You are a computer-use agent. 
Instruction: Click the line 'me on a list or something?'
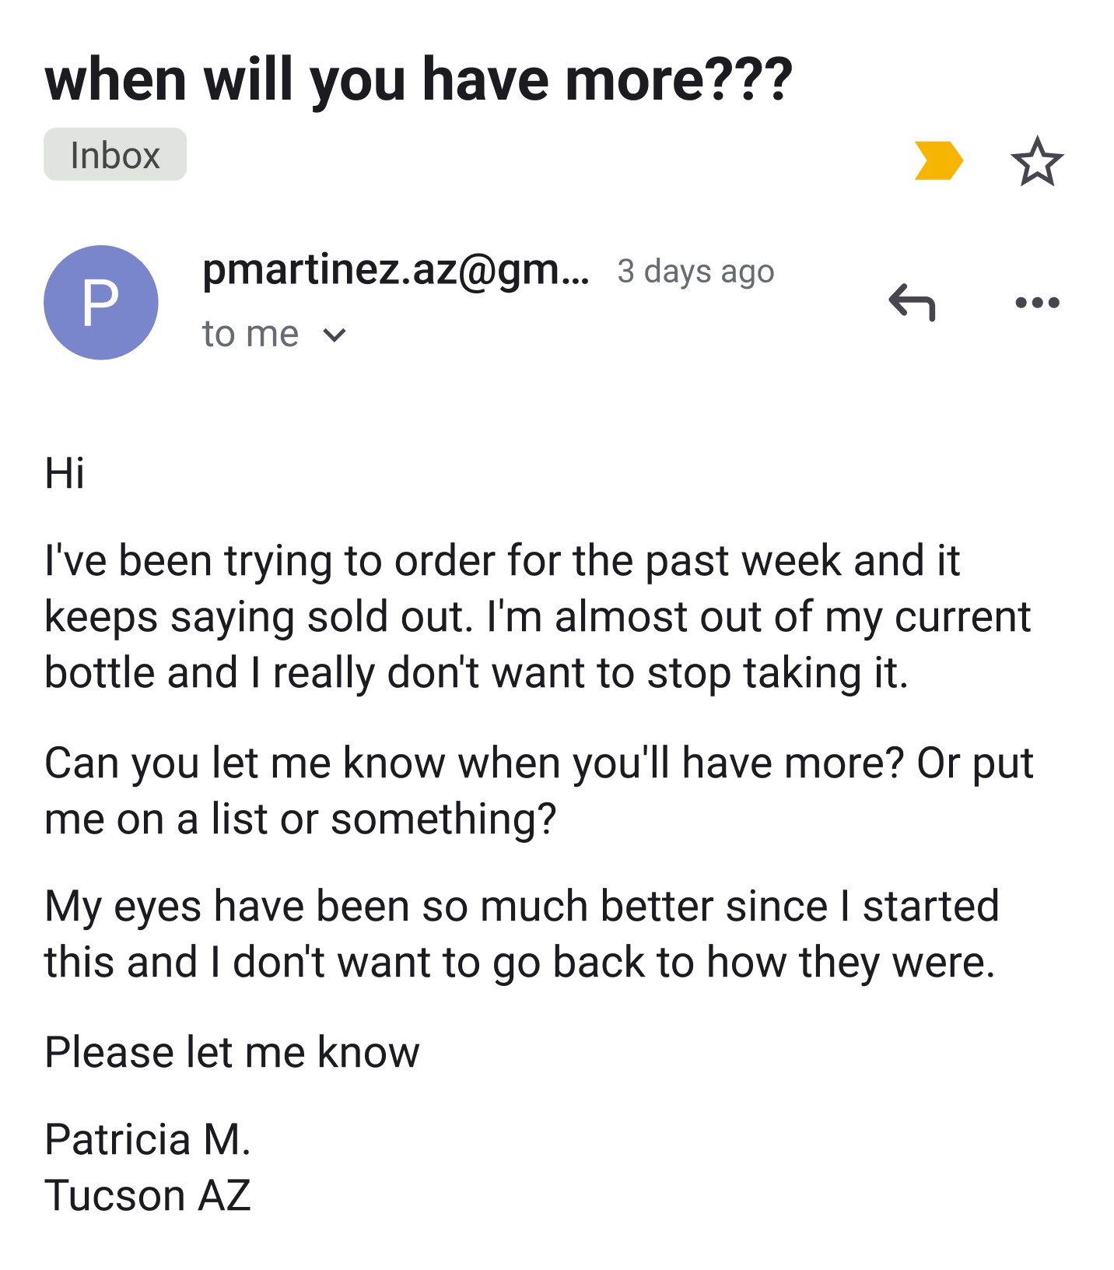click(300, 819)
